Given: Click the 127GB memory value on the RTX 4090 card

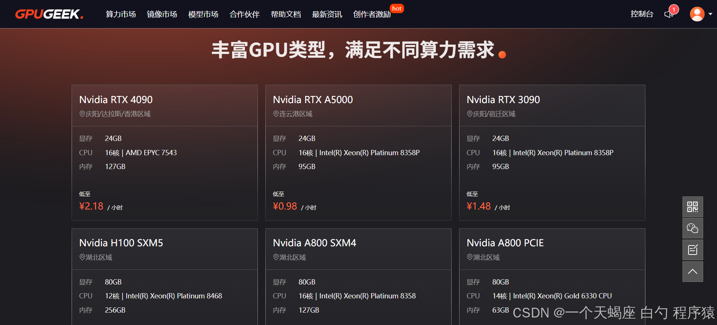Looking at the screenshot, I should coord(115,166).
